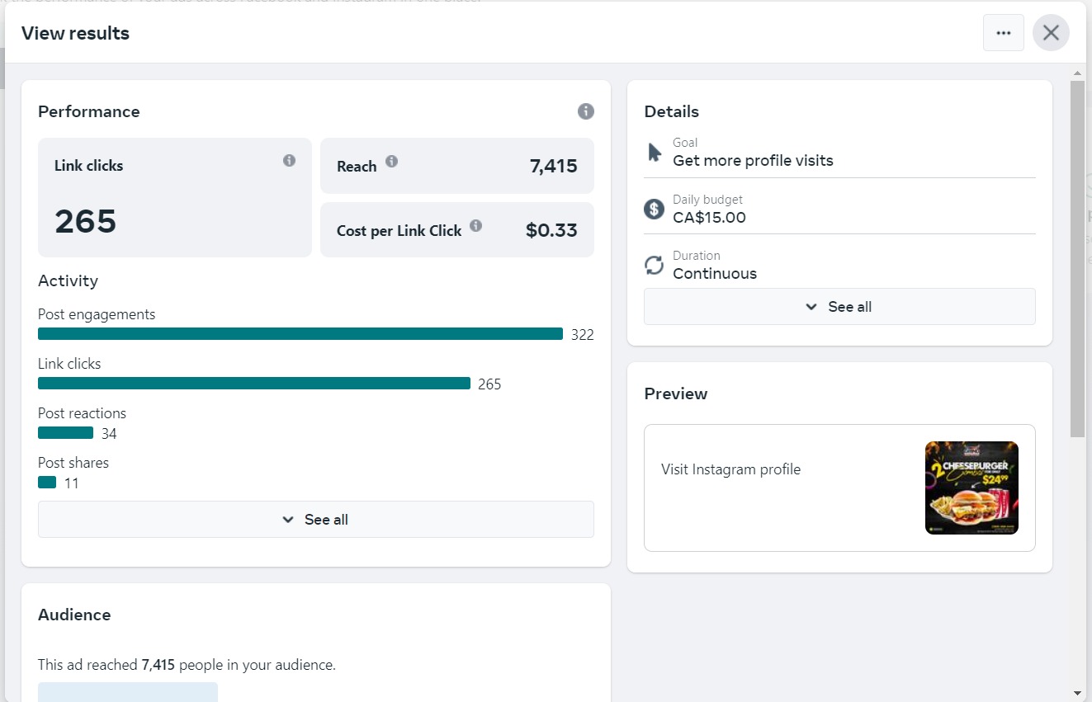The height and width of the screenshot is (702, 1092).
Task: Click the Daily budget dollar icon
Action: pos(654,209)
